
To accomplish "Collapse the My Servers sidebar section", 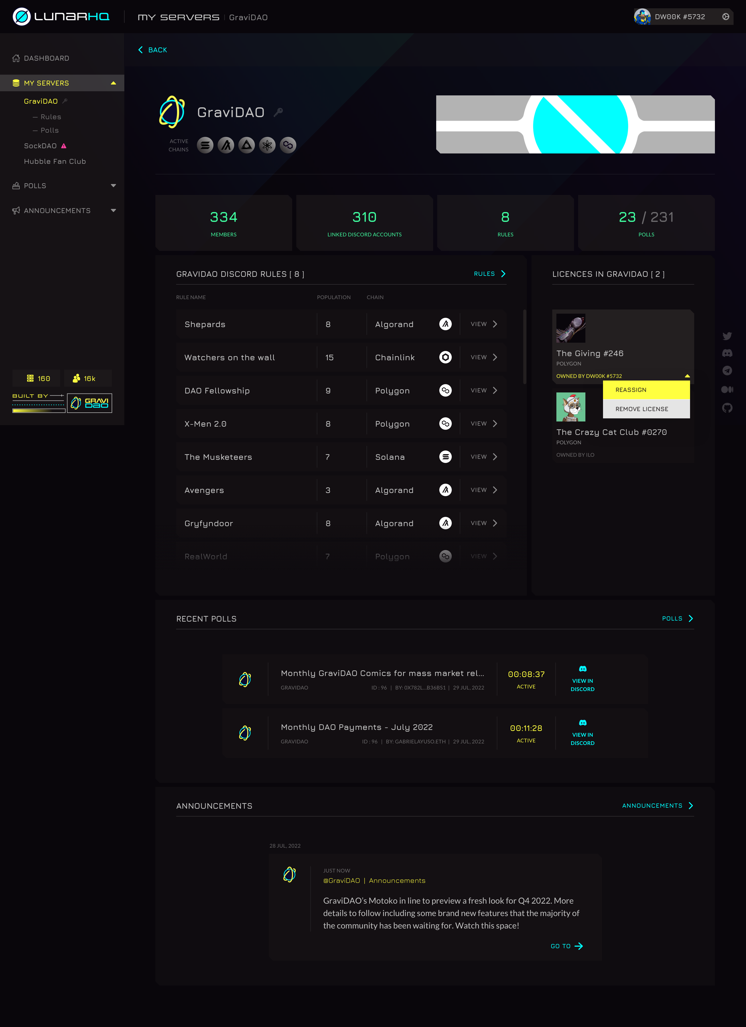I will coord(113,83).
